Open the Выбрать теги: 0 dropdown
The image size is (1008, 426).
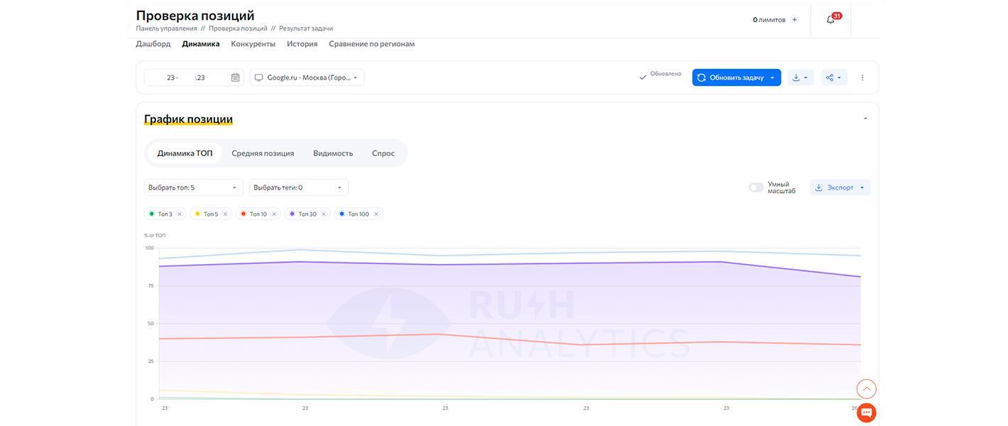click(299, 187)
